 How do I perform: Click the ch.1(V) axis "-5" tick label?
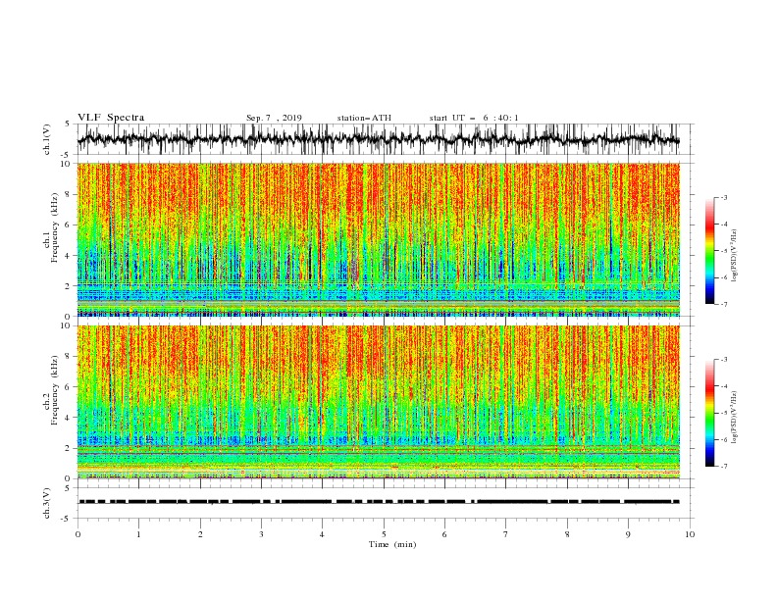coord(67,155)
